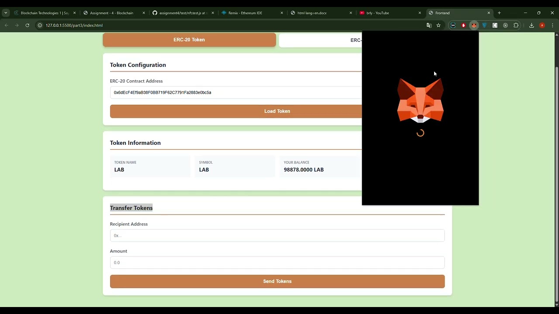Click the LAB value under SYMBOL
The image size is (559, 314).
[204, 170]
